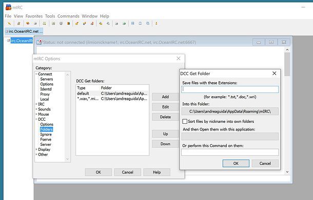Click the Category list scroll down arrow
The image size is (313, 200).
67,159
